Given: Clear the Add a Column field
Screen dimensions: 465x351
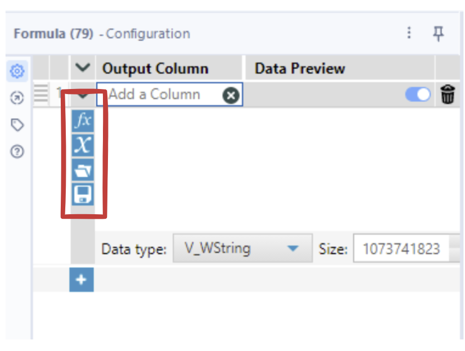Looking at the screenshot, I should point(231,95).
